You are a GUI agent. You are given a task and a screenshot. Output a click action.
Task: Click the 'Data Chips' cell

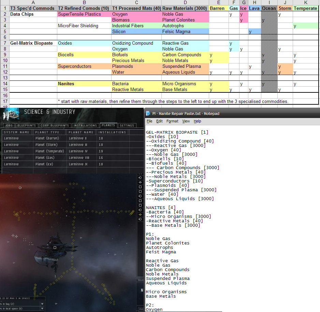coord(33,14)
